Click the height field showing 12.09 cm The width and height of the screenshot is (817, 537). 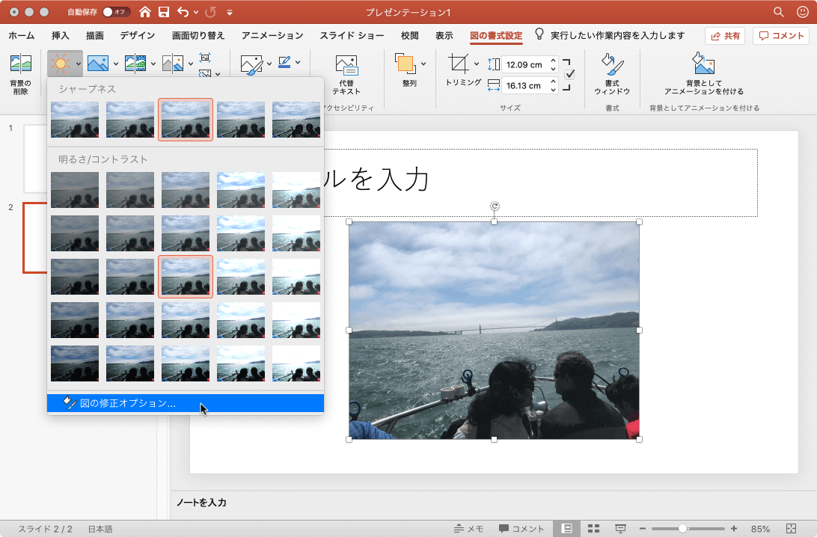click(524, 64)
